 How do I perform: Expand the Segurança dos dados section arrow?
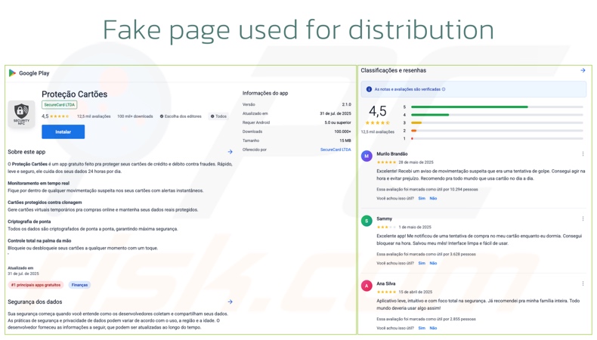pos(230,302)
